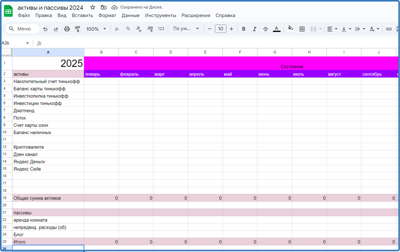Click the cloud saved status icon

pos(114,7)
